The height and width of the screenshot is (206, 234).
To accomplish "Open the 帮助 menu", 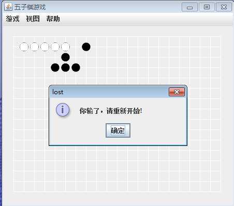I will (53, 19).
